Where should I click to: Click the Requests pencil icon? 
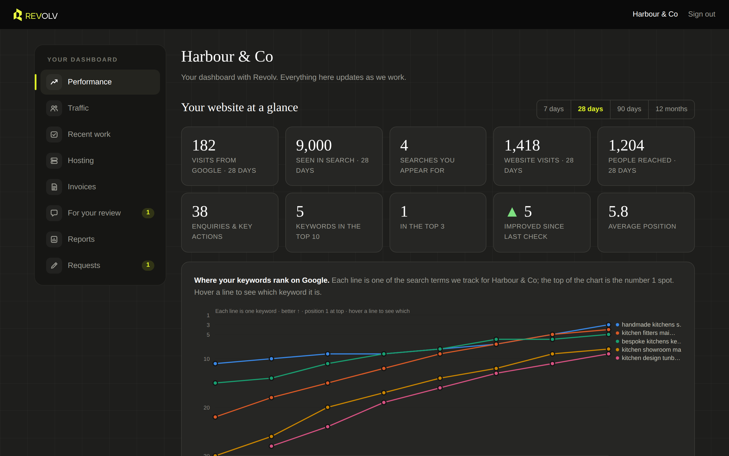point(54,265)
